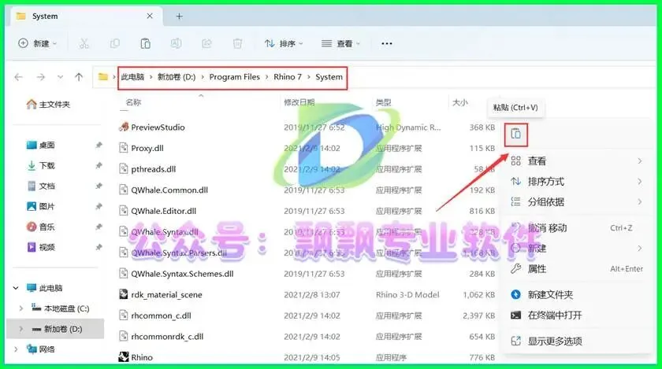The width and height of the screenshot is (662, 369).
Task: Unpin 下载 using its pin icon
Action: [x=99, y=165]
